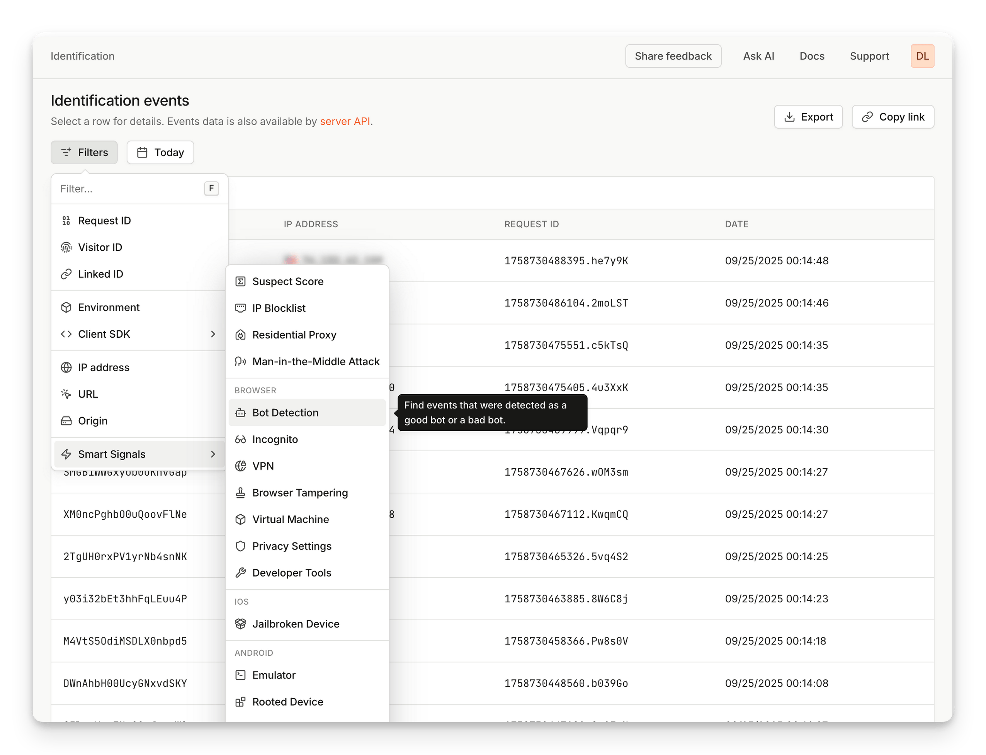The image size is (986, 755).
Task: Select the Origin filter entry
Action: [x=139, y=421]
